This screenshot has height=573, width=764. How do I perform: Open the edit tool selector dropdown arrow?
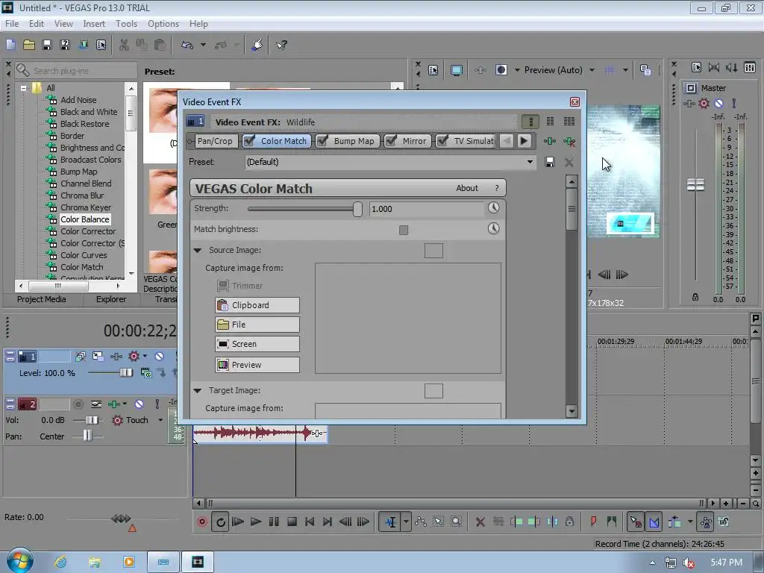click(406, 522)
